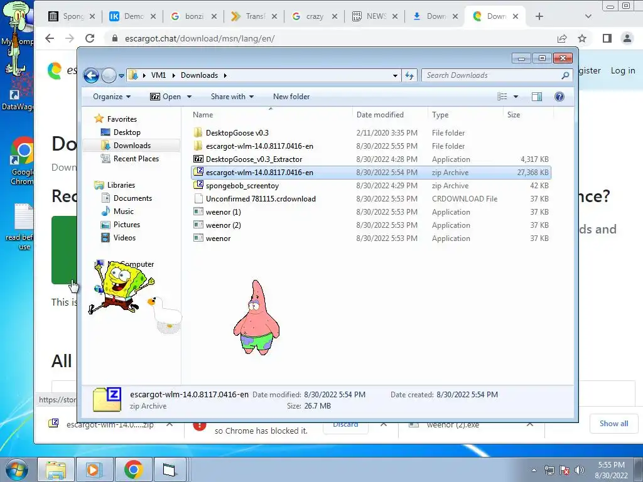Switch to Demo tab in Chrome
643x482 pixels.
(133, 16)
